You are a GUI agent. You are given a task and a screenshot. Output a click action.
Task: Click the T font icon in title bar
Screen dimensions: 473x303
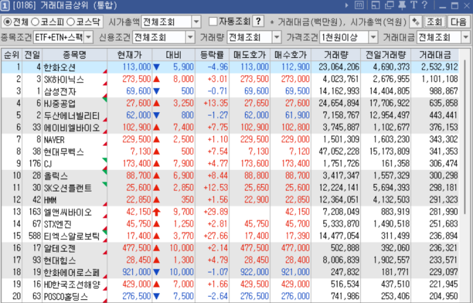[413, 5]
